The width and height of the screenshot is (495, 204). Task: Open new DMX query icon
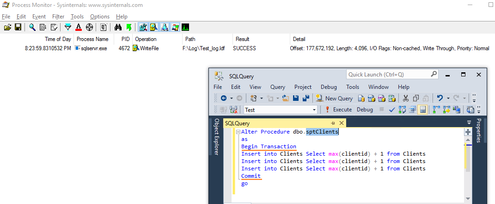(381, 99)
